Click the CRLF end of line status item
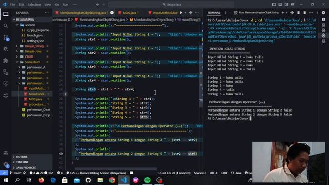329x185 pixels. pos(224,173)
